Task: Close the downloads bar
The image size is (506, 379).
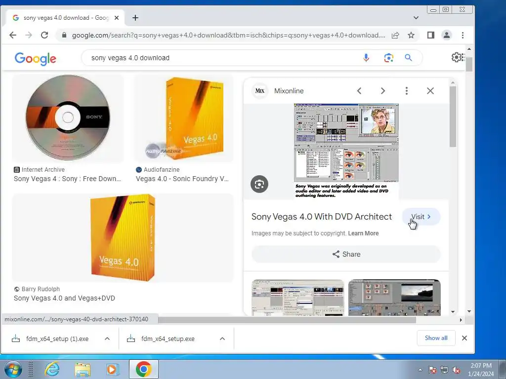Action: point(464,338)
